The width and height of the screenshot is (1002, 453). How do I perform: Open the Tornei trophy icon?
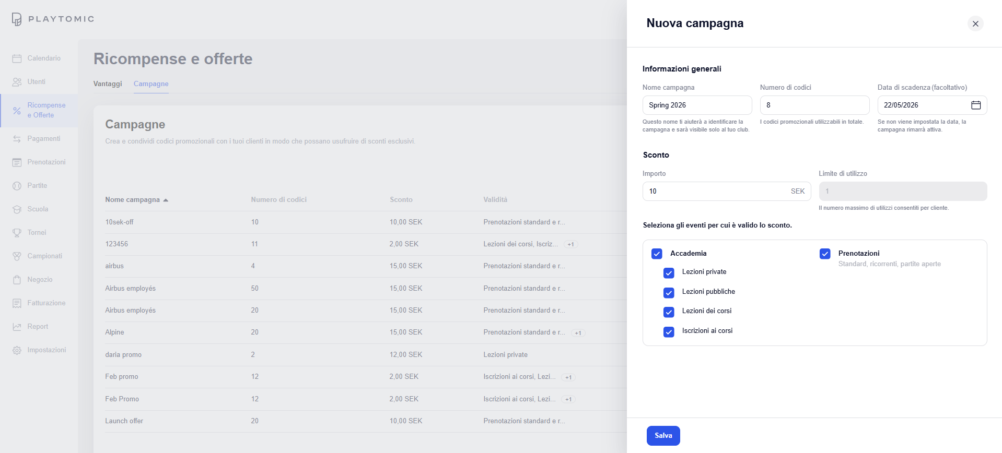coord(17,233)
